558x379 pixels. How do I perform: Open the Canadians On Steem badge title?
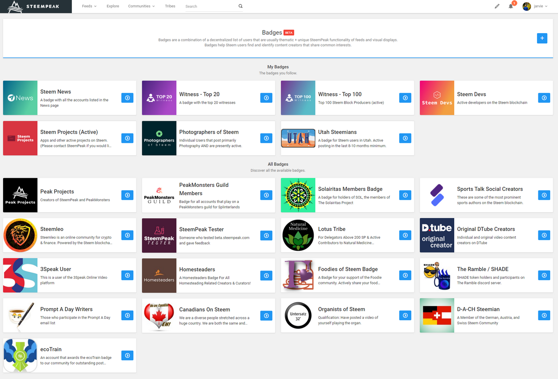[x=204, y=309]
